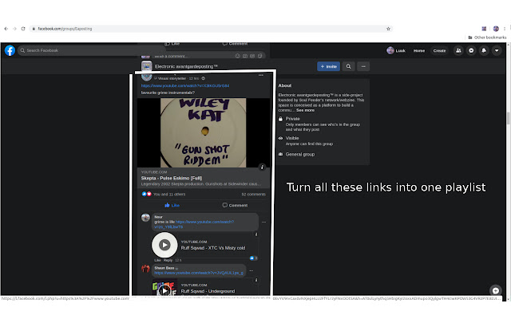Image resolution: width=511 pixels, height=319 pixels.
Task: Click the camera icon in write-a-comment box
Action: click(x=245, y=56)
